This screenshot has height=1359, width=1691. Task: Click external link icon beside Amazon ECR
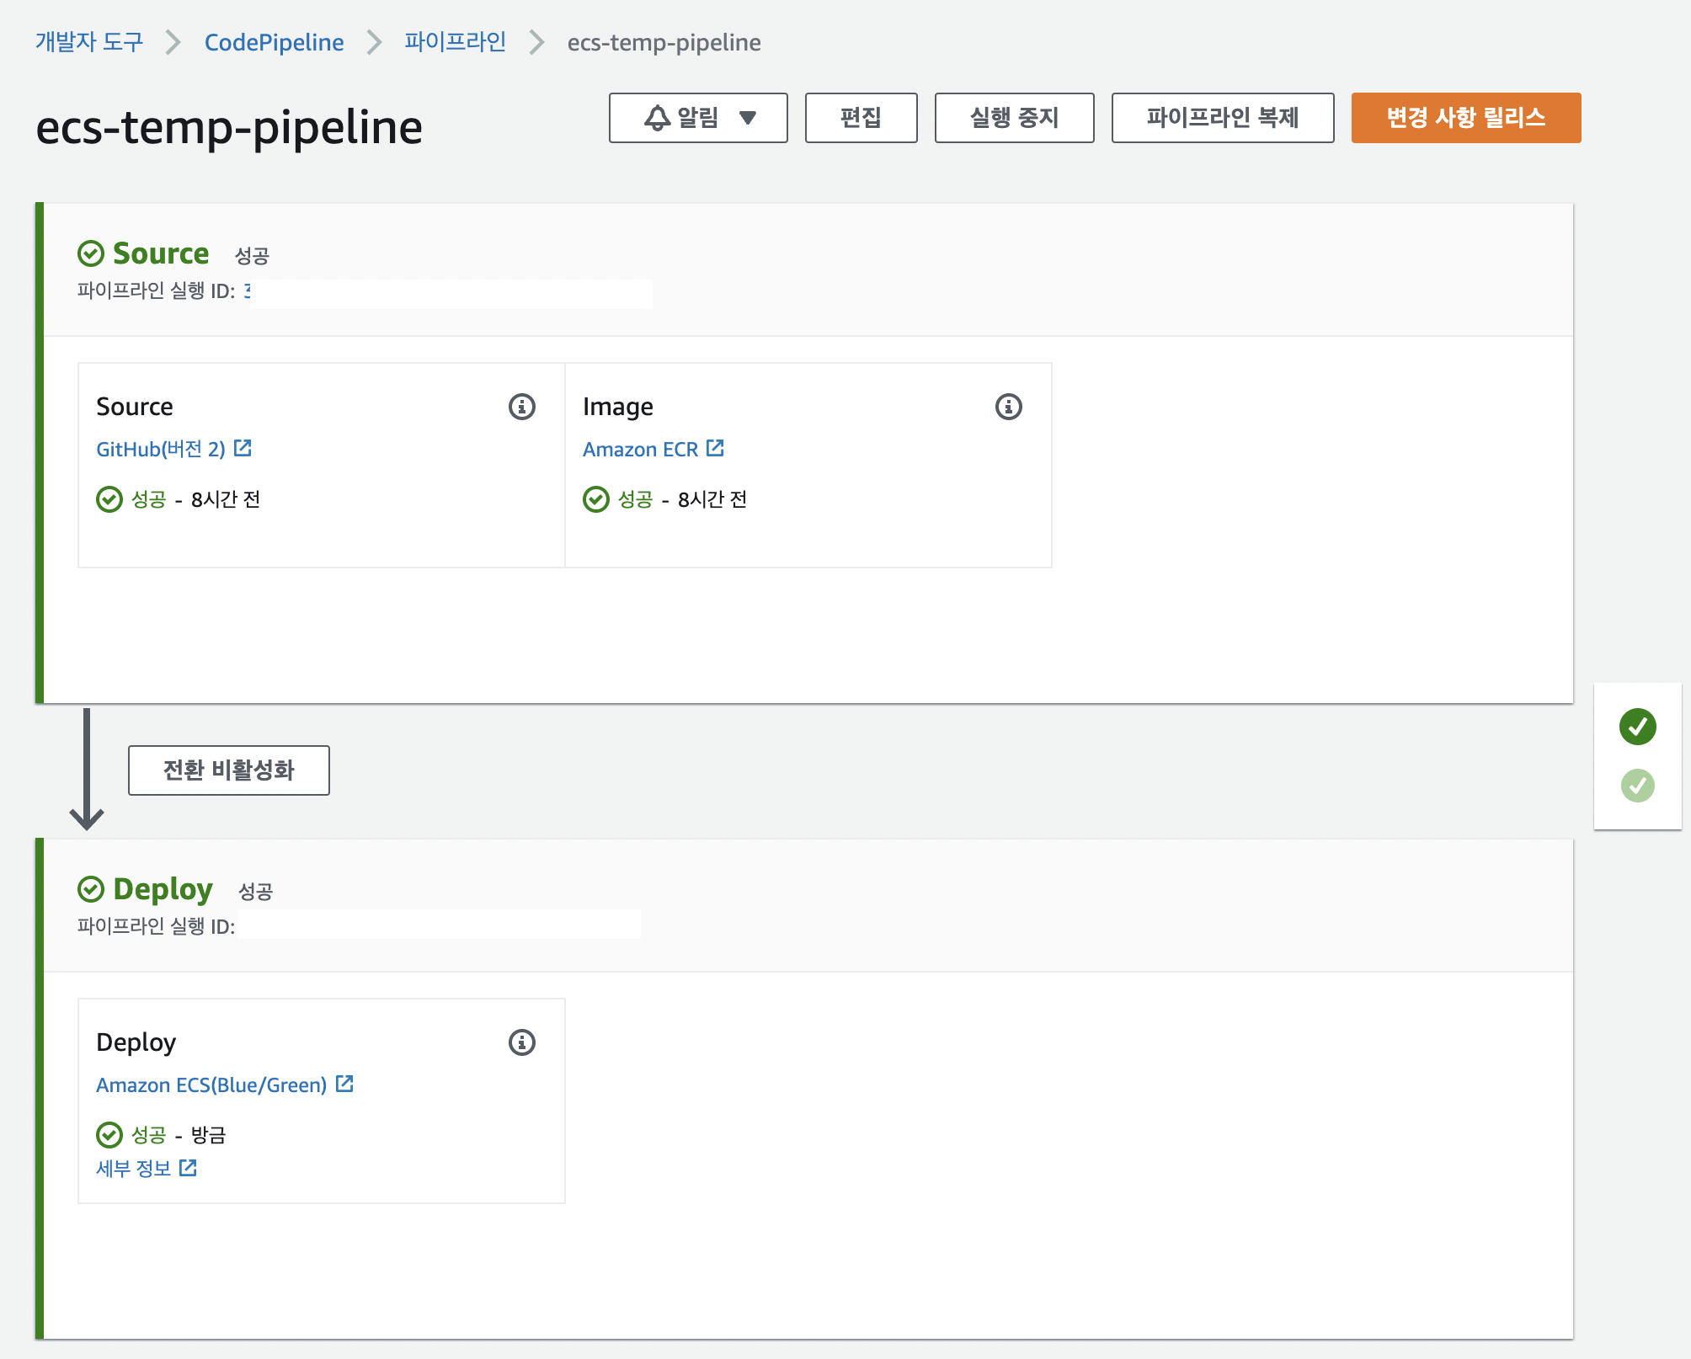click(x=715, y=448)
